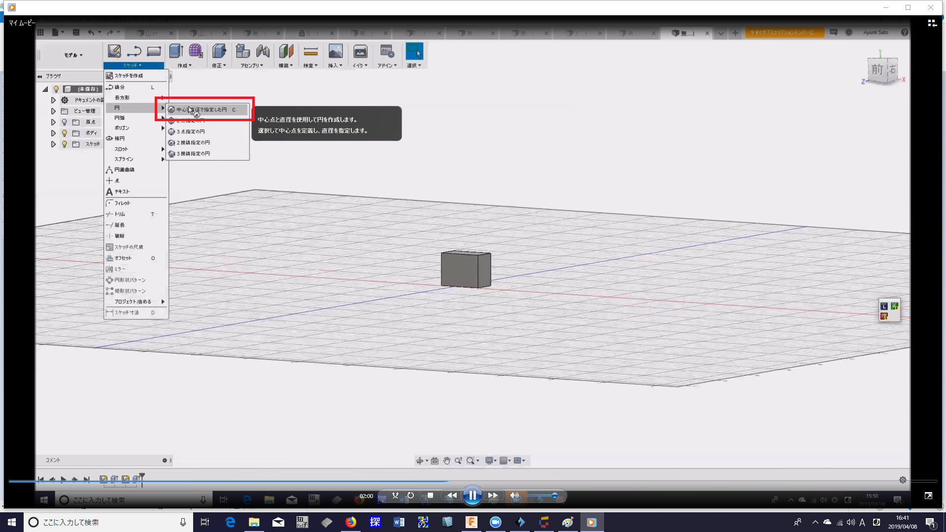
Task: Skip to next with fast-forward button
Action: point(493,496)
